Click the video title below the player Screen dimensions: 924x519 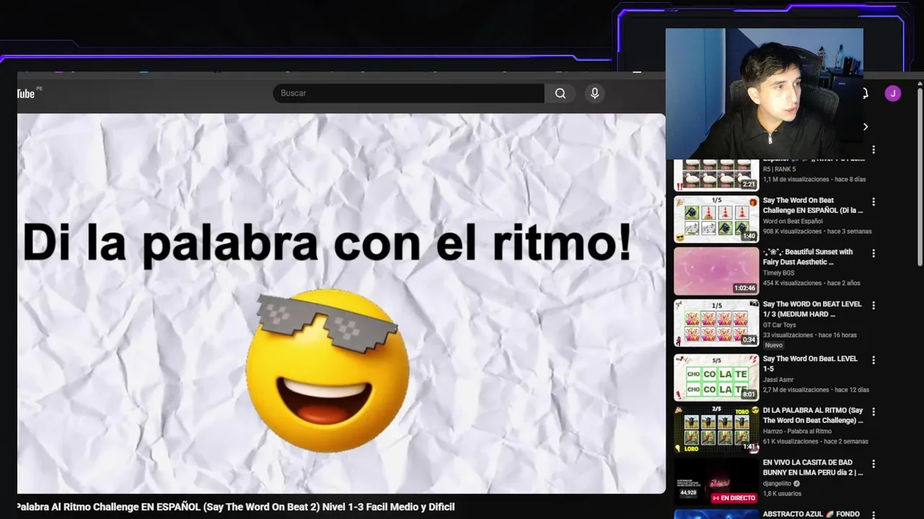coord(236,507)
